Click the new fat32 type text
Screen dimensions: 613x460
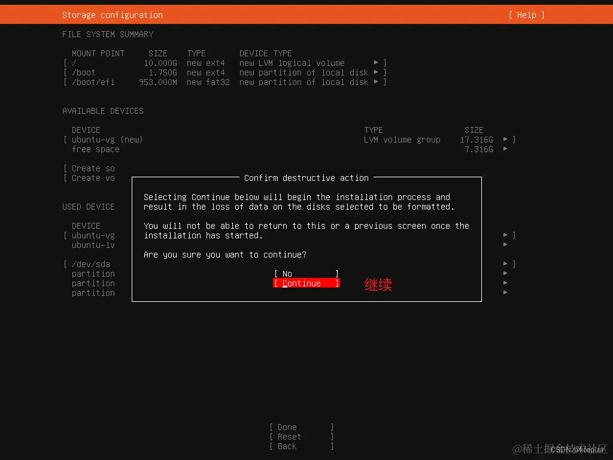click(208, 82)
